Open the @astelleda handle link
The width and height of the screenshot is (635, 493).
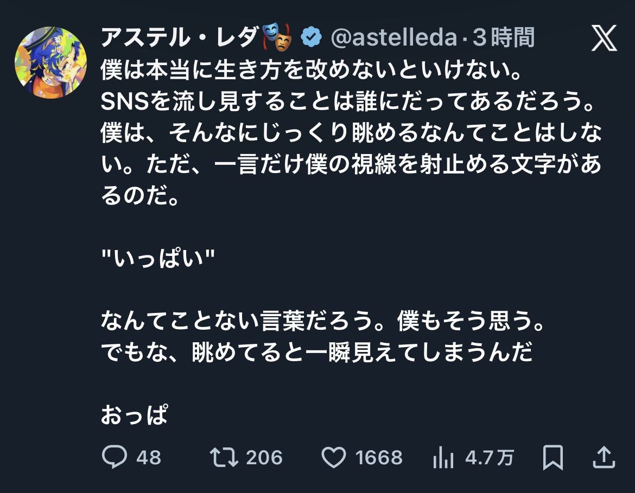[x=393, y=38]
